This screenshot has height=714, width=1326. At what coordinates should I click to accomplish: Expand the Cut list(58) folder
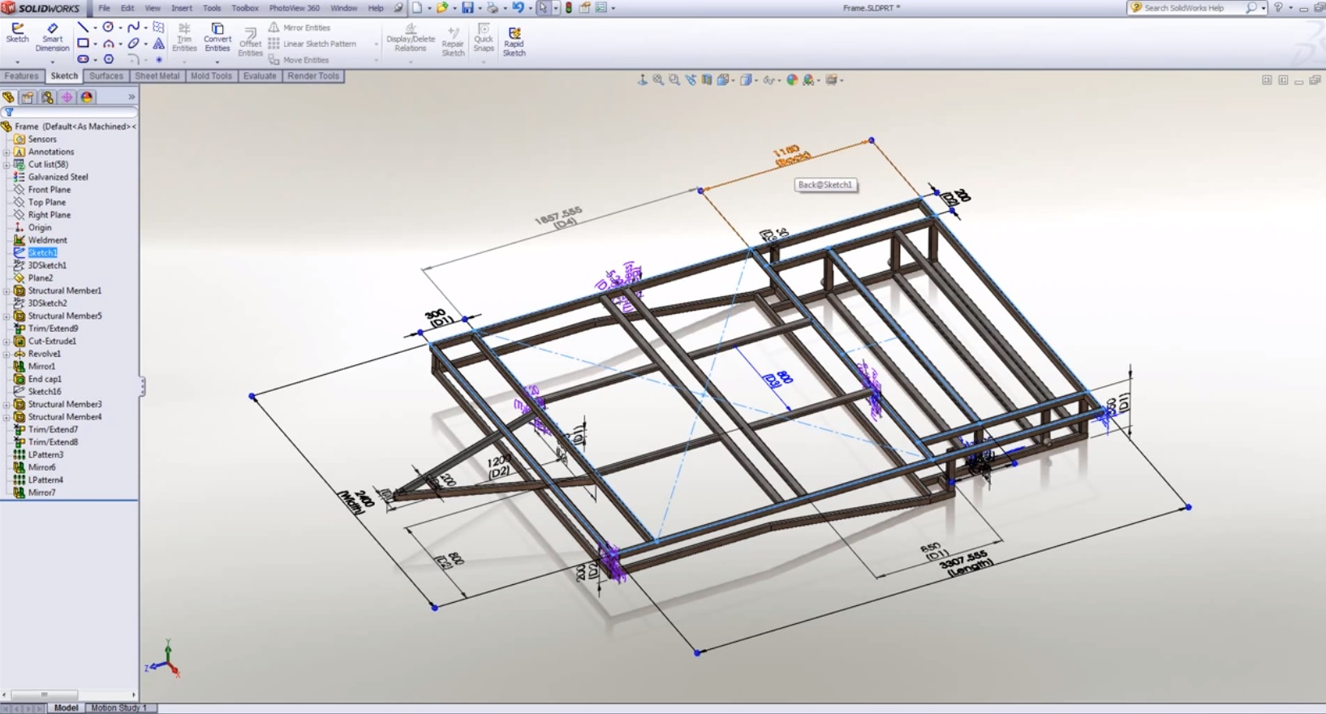point(6,165)
